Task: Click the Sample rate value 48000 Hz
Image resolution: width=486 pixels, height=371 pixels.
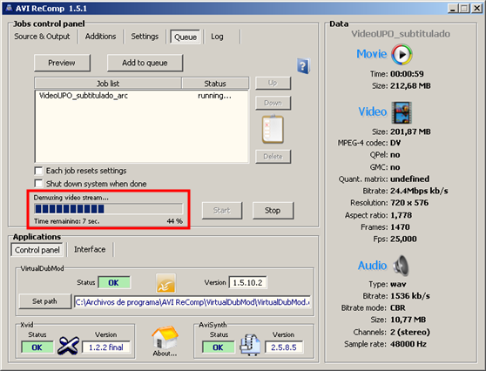Action: pyautogui.click(x=408, y=344)
